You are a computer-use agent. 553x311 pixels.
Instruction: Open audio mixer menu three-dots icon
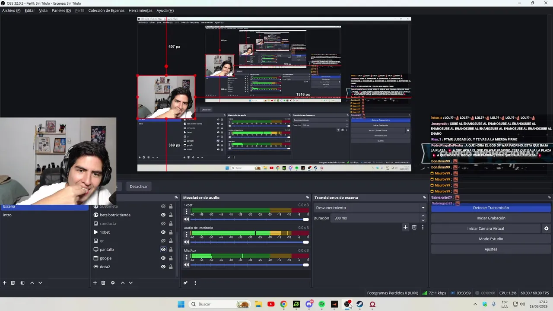tap(195, 283)
